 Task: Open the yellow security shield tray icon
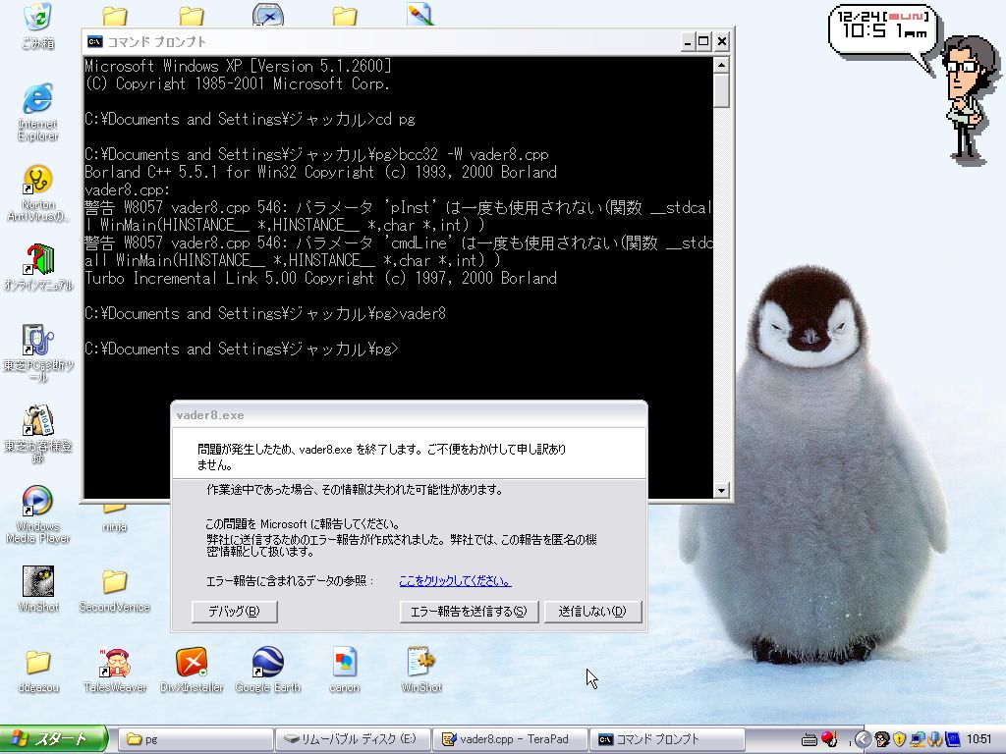[900, 739]
